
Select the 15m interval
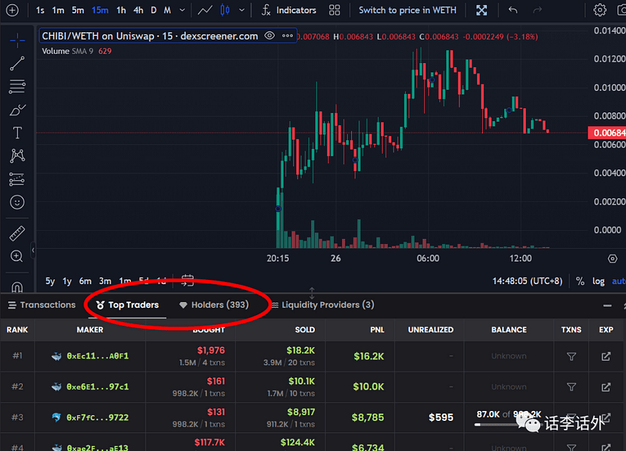(100, 10)
